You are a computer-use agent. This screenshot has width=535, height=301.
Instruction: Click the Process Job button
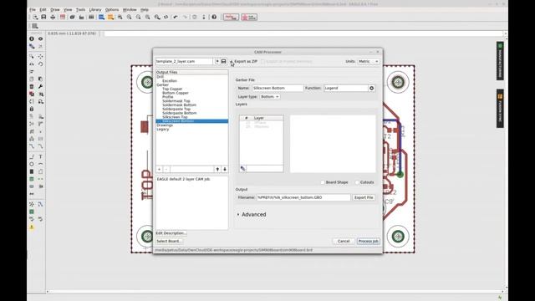[368, 241]
